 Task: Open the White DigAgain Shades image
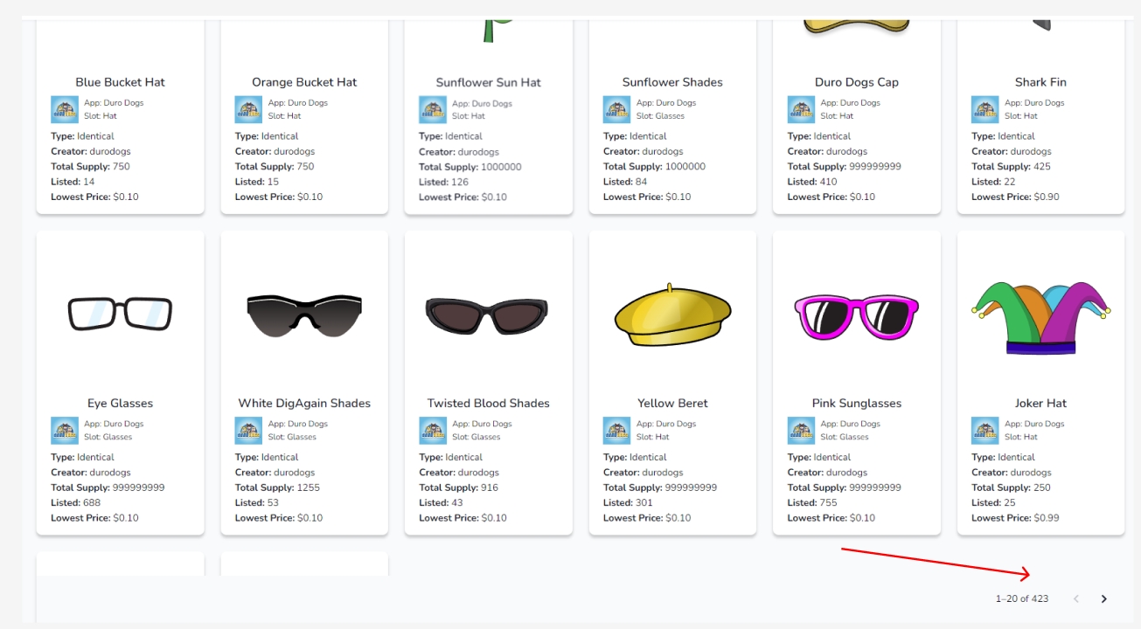(x=304, y=315)
